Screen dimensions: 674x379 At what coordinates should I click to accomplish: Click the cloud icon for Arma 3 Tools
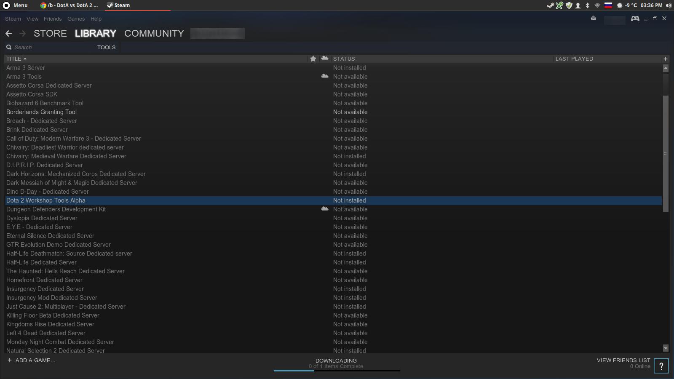click(325, 76)
